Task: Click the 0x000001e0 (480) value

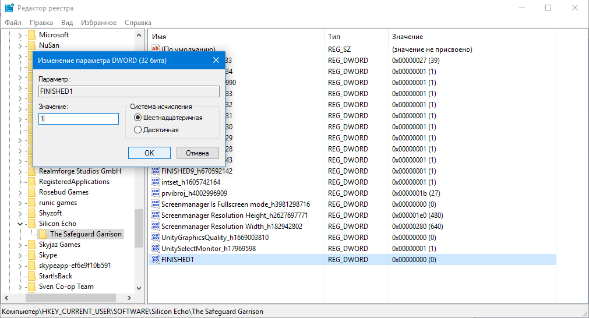Action: [417, 215]
